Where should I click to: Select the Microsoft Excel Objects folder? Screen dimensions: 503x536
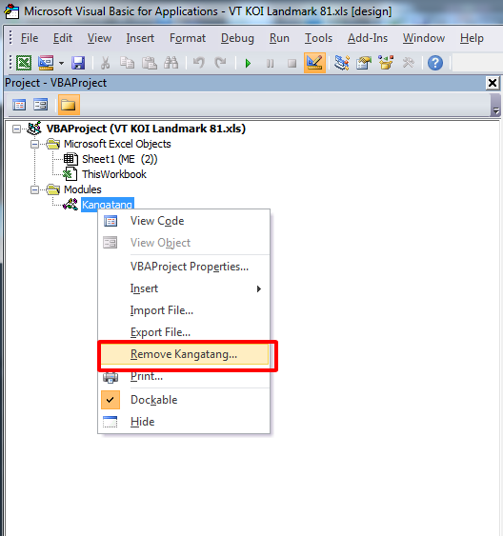point(117,144)
